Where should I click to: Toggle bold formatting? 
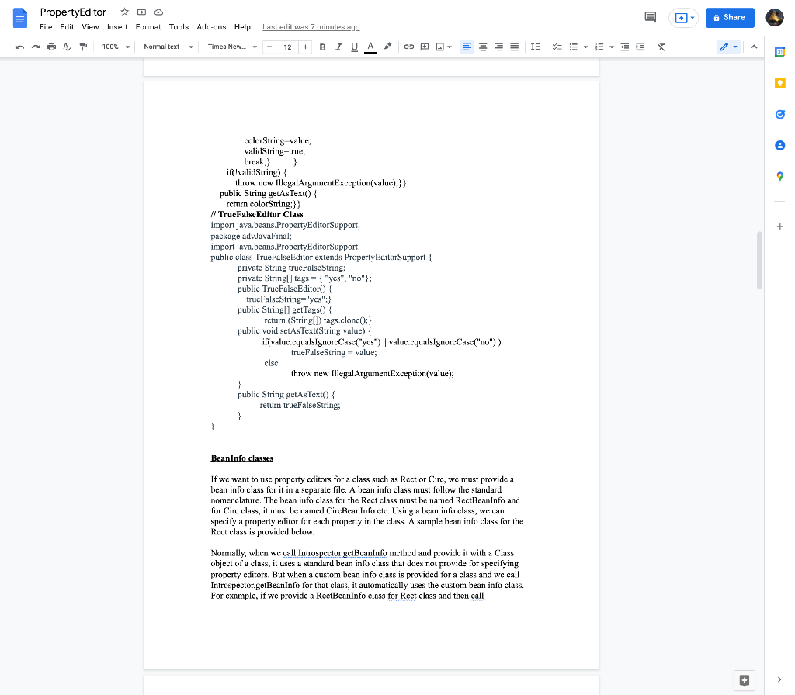pyautogui.click(x=322, y=47)
